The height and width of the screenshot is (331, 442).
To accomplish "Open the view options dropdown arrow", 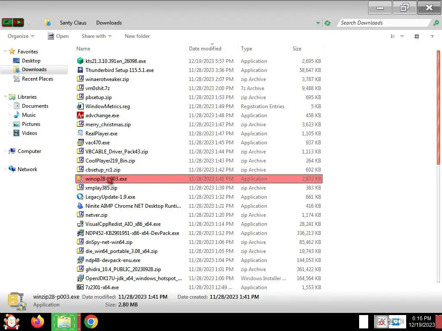I will click(402, 36).
